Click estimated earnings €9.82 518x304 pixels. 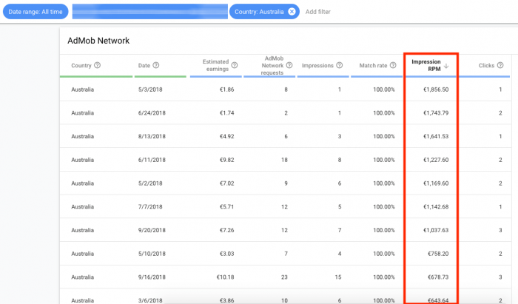[226, 160]
